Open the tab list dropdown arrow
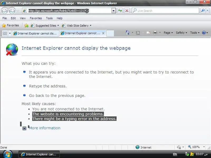211x158 pixels. (10, 33)
